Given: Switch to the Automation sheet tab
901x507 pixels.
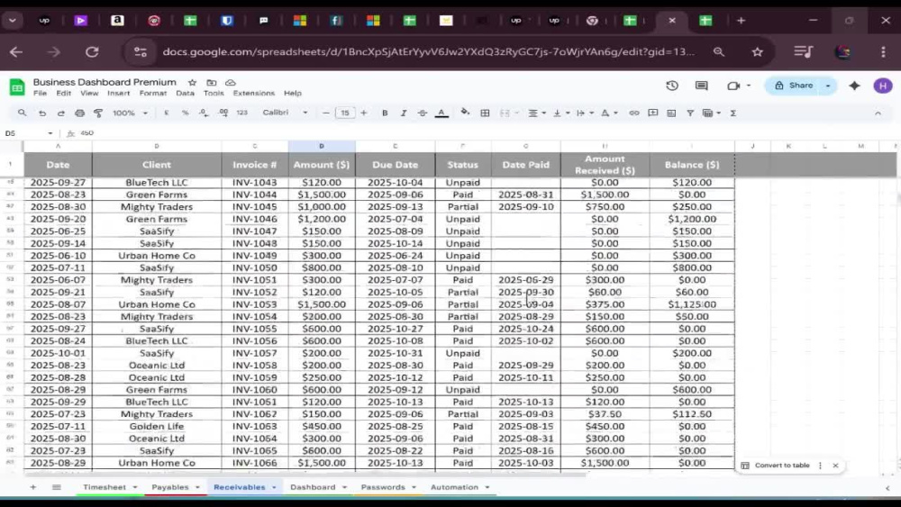Looking at the screenshot, I should point(454,487).
